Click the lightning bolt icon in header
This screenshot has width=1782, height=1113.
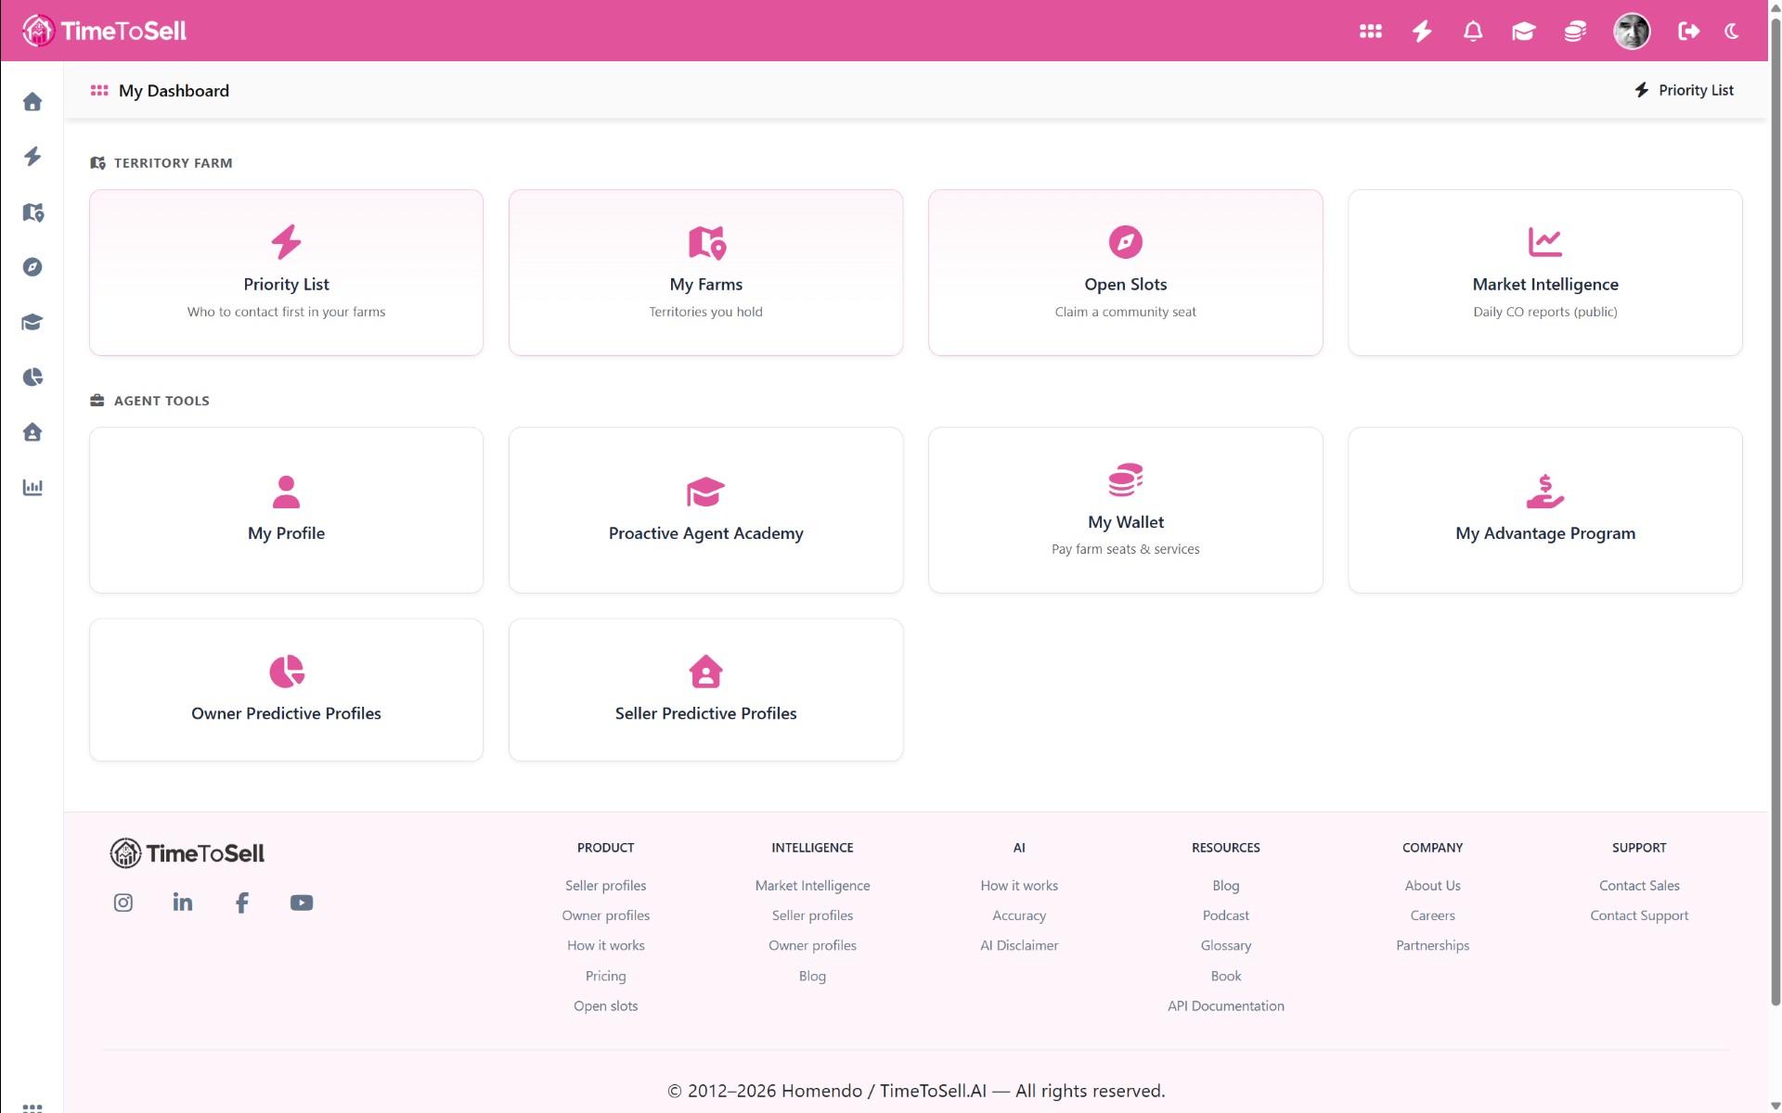[x=1422, y=31]
